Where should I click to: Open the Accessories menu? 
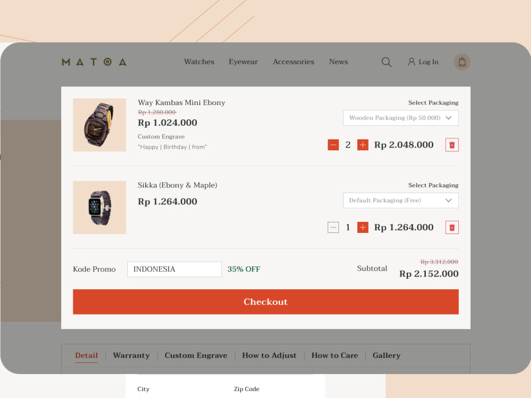pyautogui.click(x=294, y=62)
